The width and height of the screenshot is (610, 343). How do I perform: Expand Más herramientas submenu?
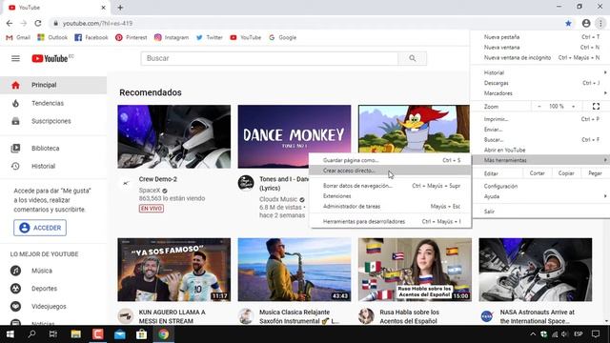pyautogui.click(x=540, y=160)
